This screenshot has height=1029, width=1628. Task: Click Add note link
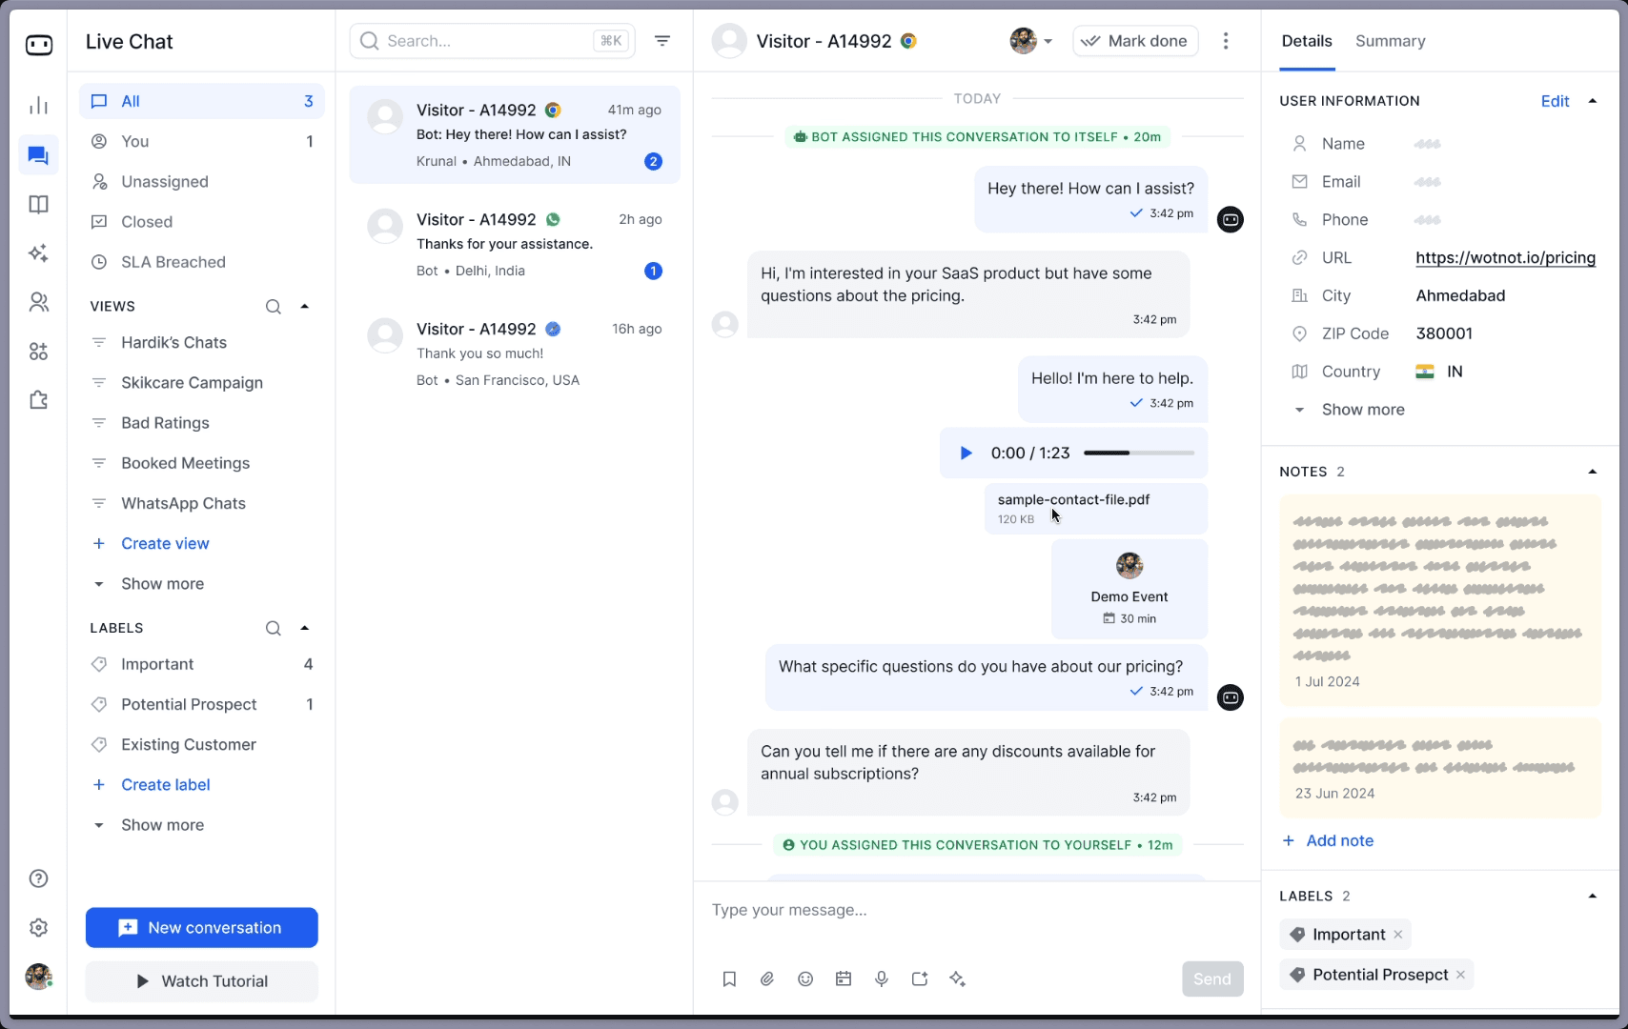pos(1328,840)
